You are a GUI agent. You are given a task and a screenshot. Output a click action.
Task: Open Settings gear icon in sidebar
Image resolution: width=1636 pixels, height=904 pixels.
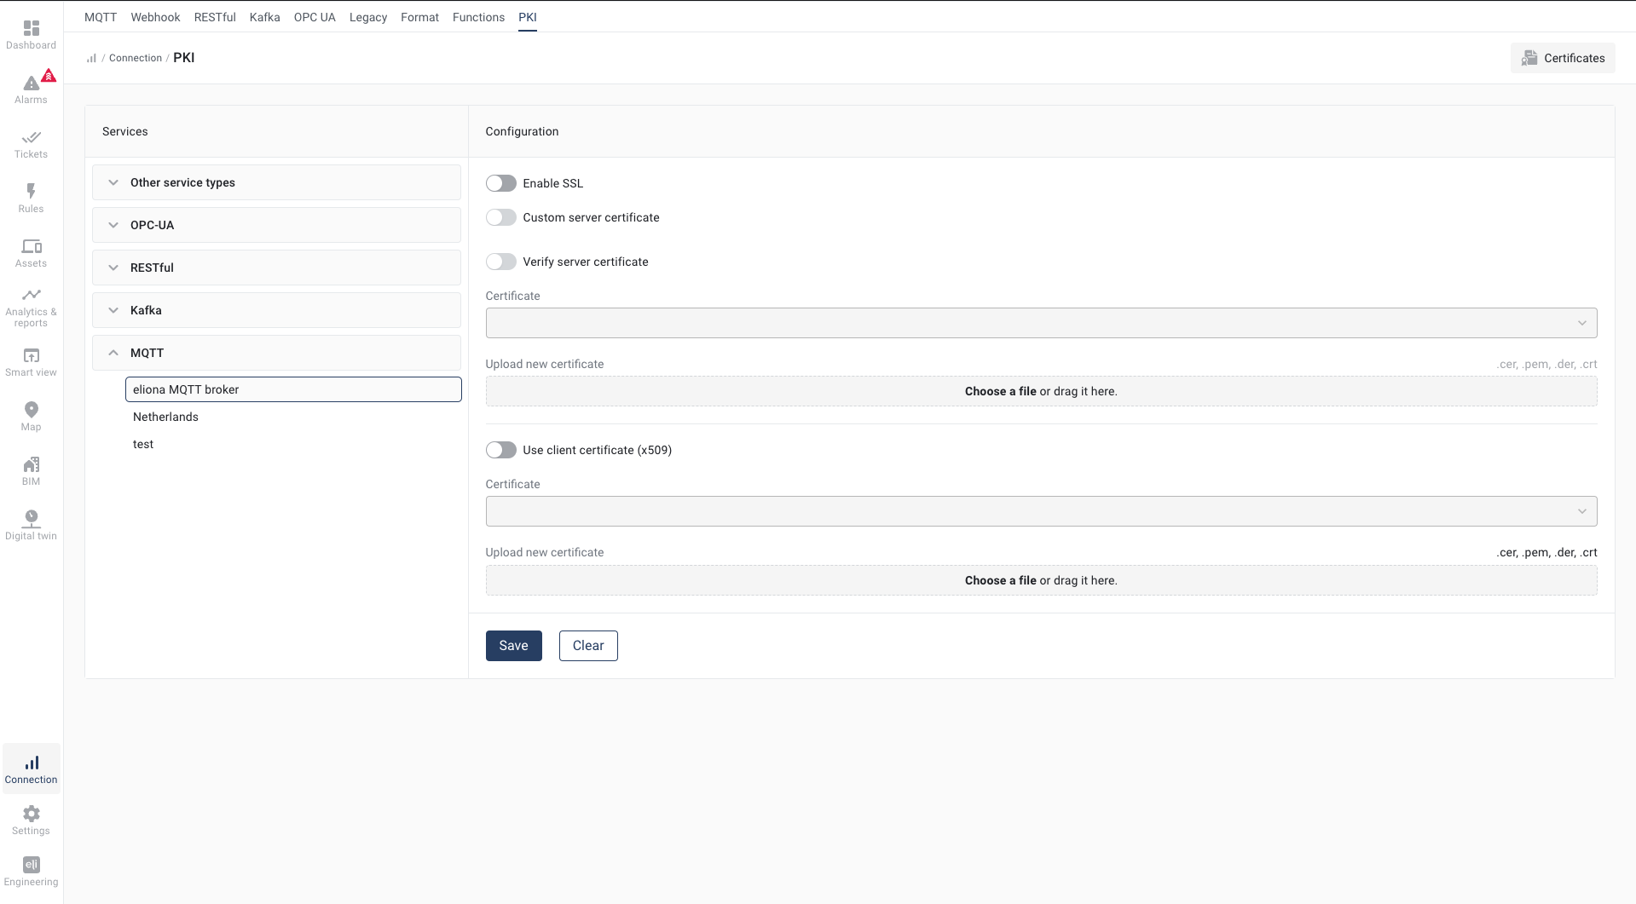(x=32, y=814)
